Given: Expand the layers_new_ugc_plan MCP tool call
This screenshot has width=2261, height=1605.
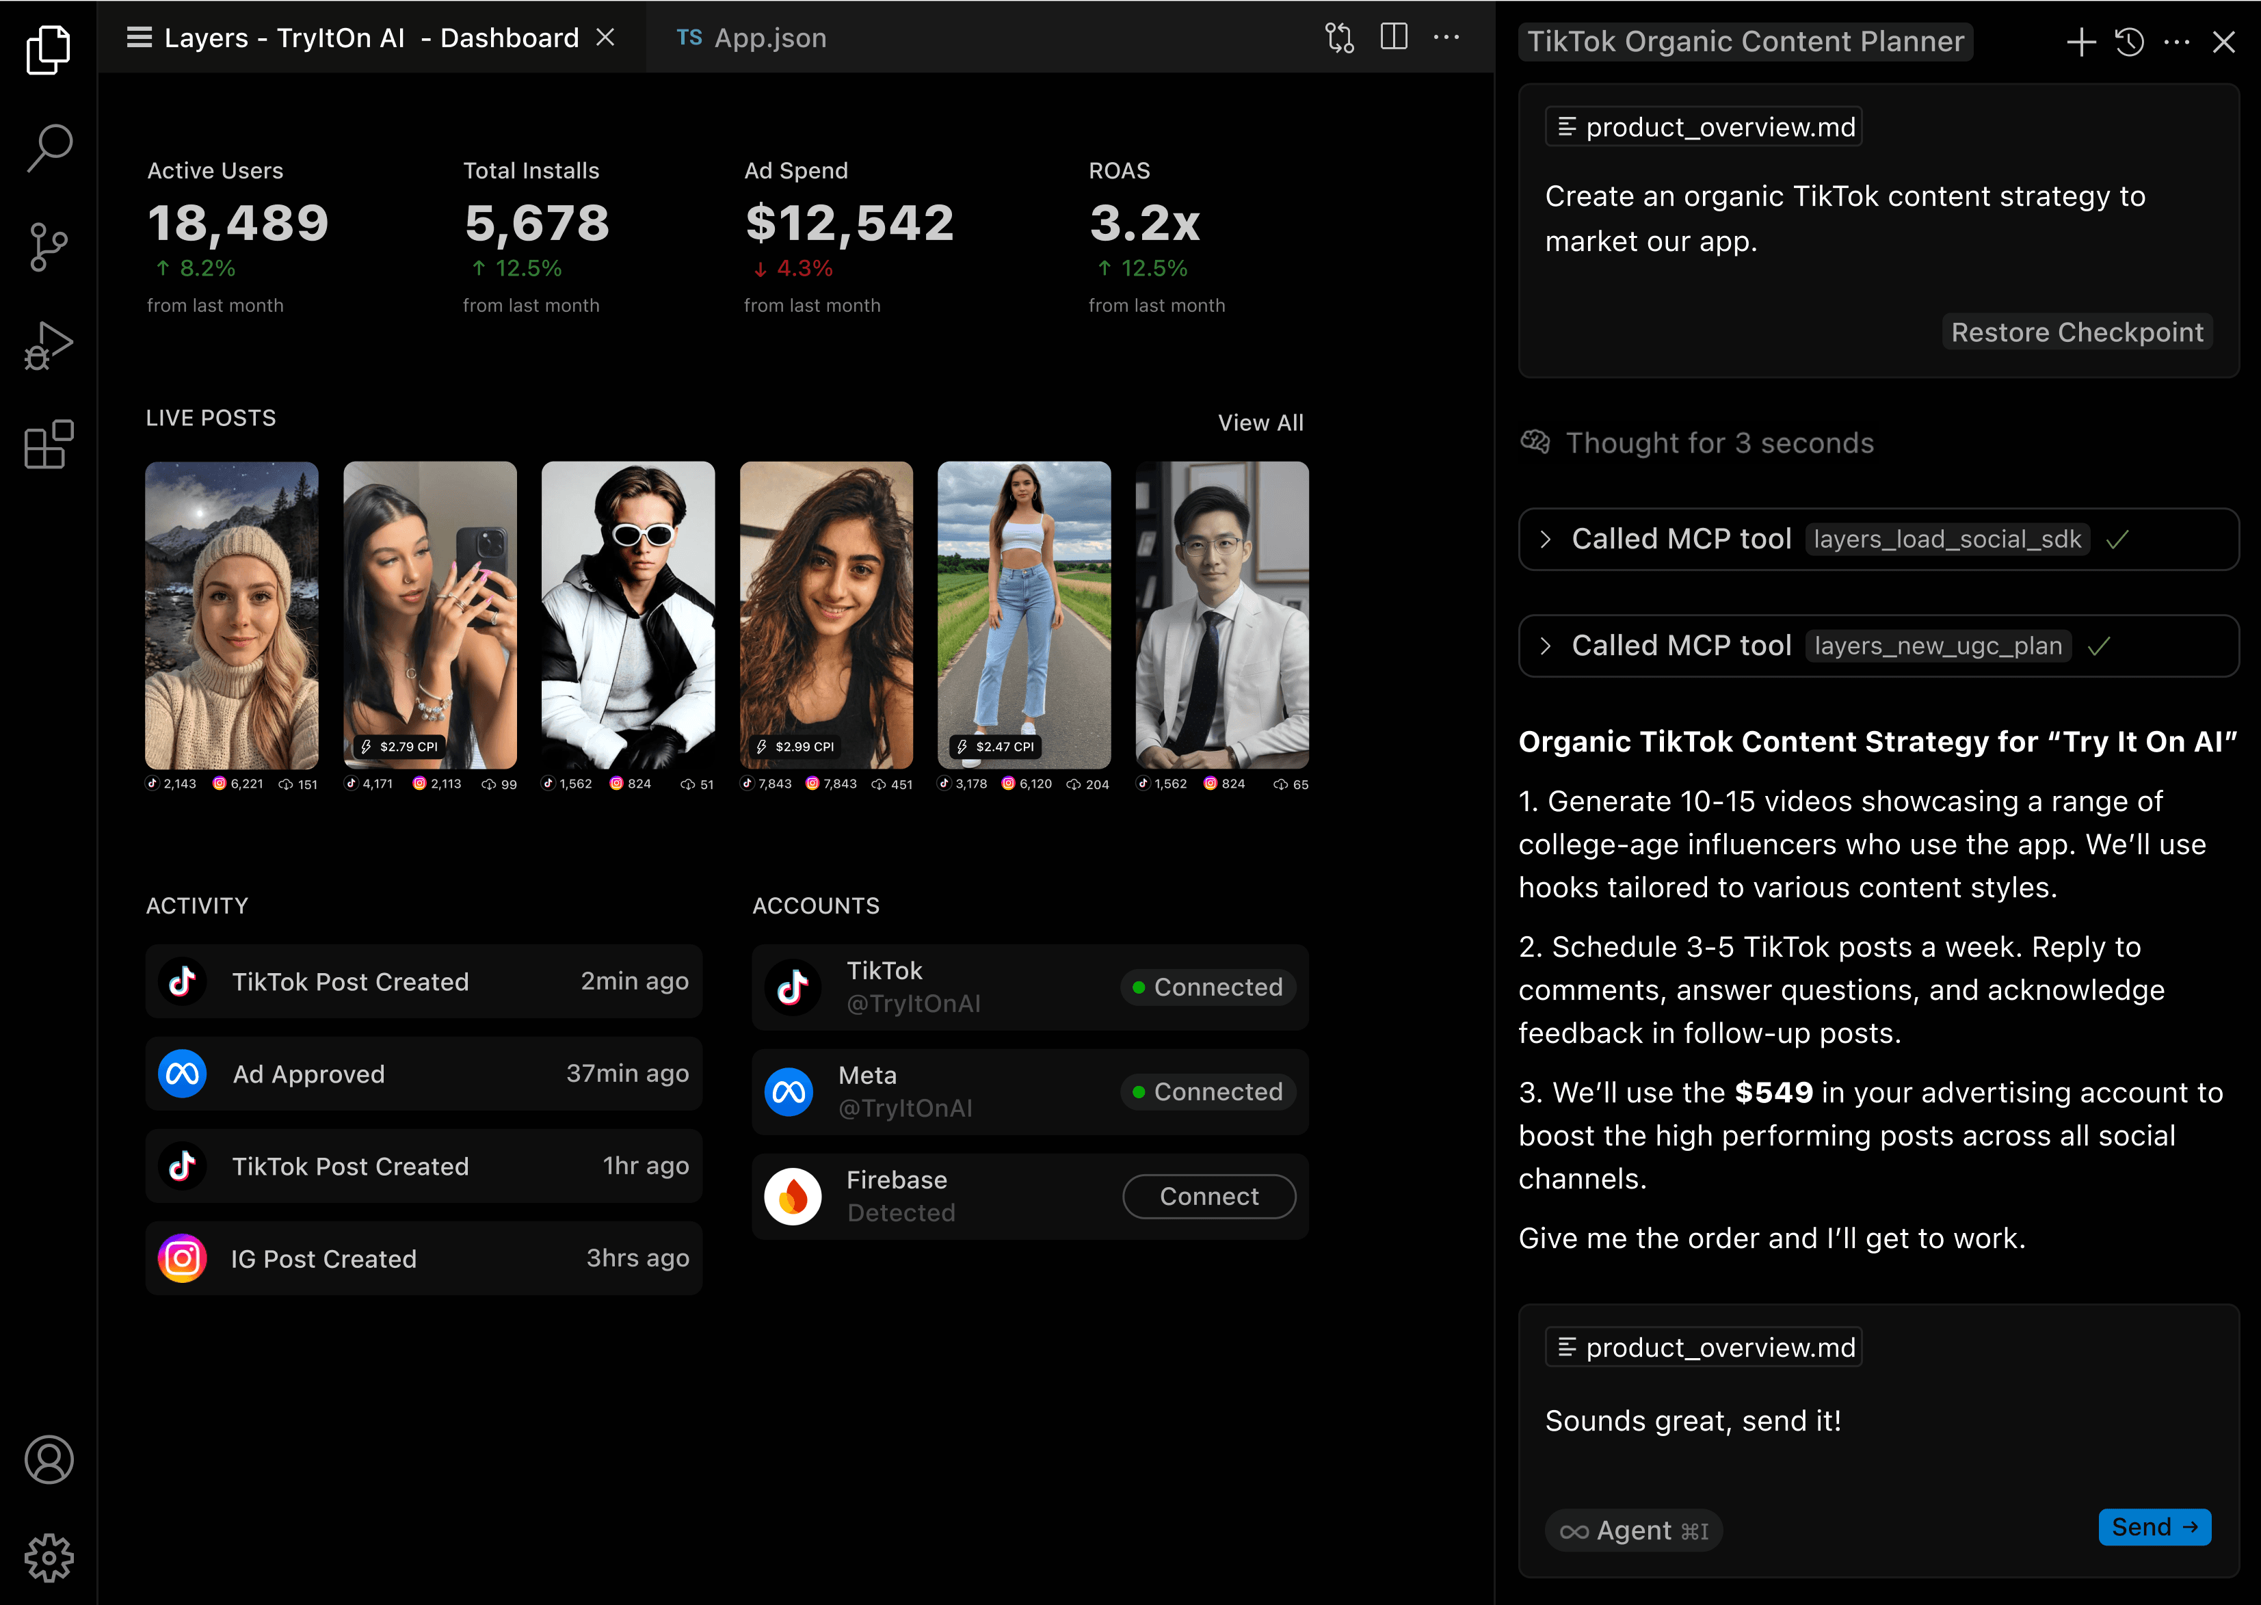Looking at the screenshot, I should [x=1879, y=646].
